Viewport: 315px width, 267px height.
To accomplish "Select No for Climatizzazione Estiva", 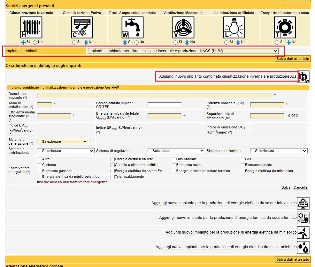I will [86, 42].
